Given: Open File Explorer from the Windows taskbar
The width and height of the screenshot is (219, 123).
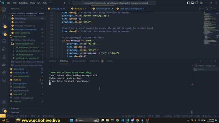Looking at the screenshot, I should pos(107,120).
